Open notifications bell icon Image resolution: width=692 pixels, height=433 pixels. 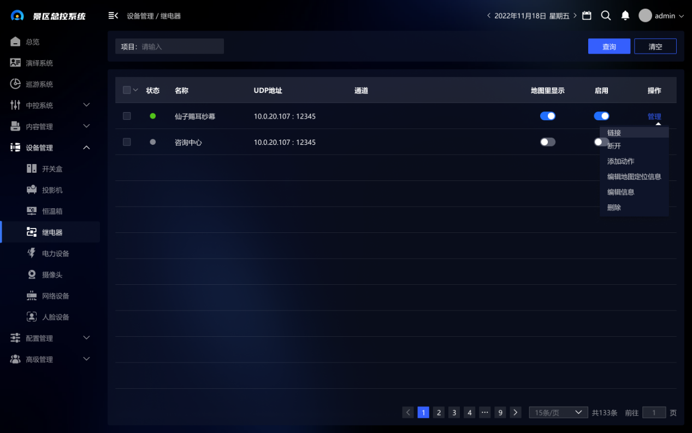(x=625, y=16)
